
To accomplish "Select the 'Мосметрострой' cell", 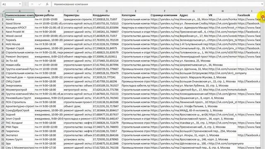I will (20, 90).
